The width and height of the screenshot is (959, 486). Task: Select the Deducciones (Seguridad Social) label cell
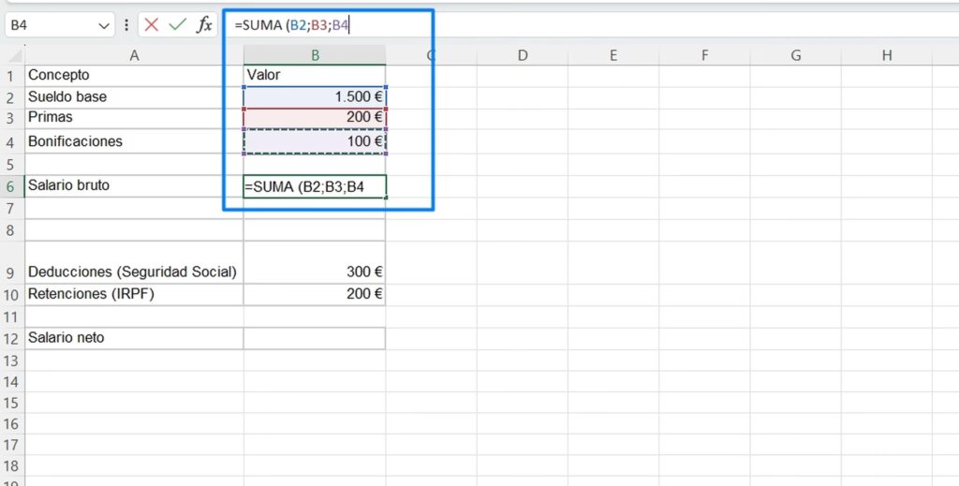click(134, 272)
